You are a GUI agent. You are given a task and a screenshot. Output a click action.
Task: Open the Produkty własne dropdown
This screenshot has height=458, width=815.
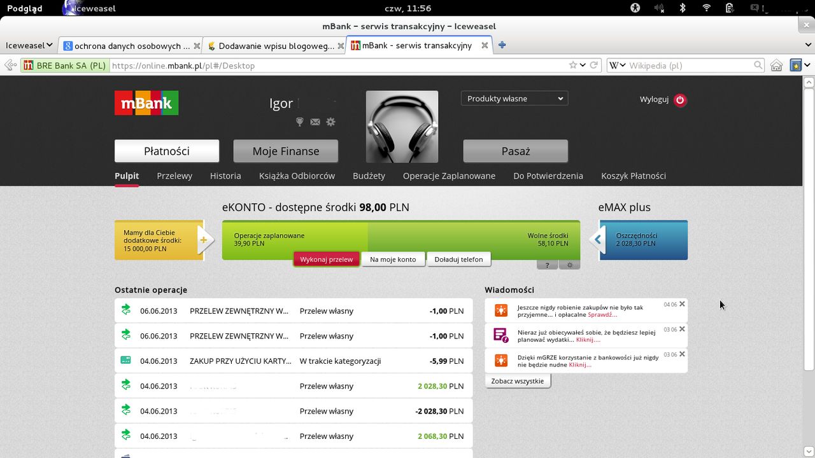pos(514,99)
